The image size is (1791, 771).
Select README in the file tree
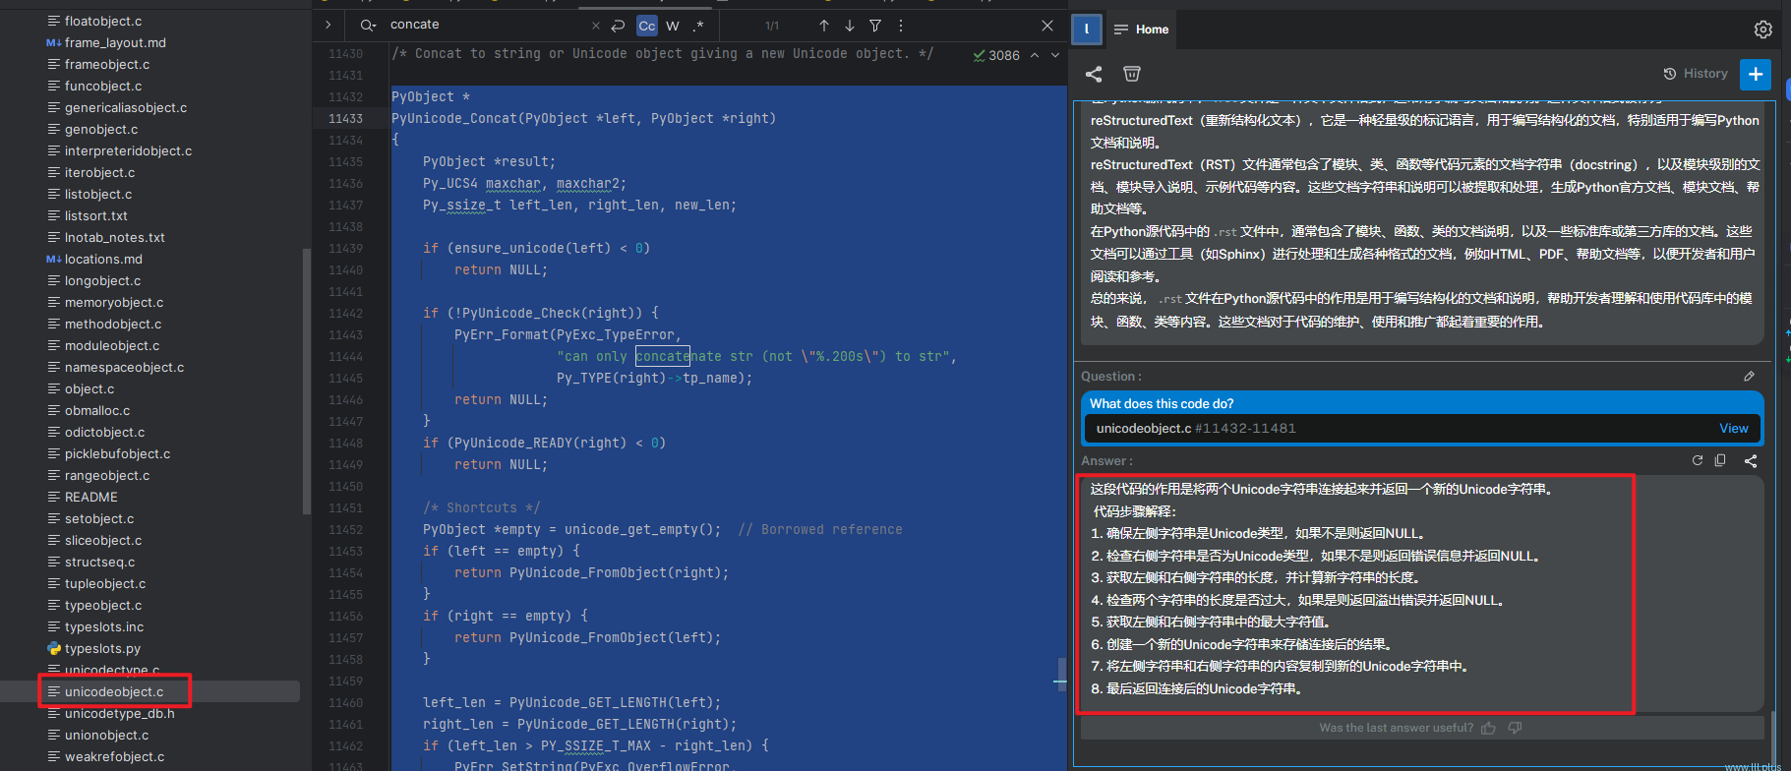coord(90,497)
